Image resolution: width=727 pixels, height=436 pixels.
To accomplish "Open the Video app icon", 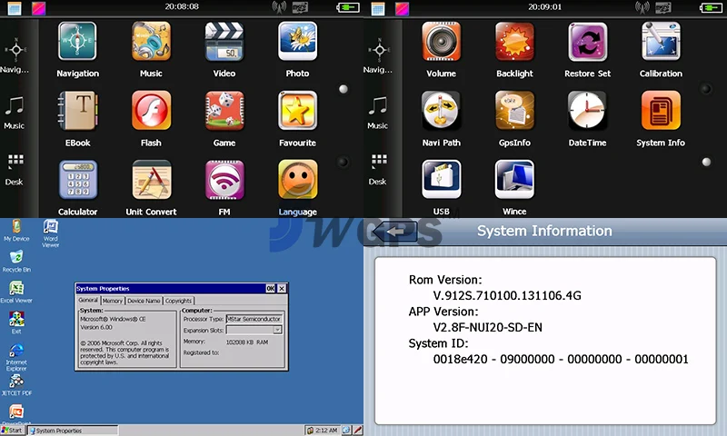I will click(224, 42).
